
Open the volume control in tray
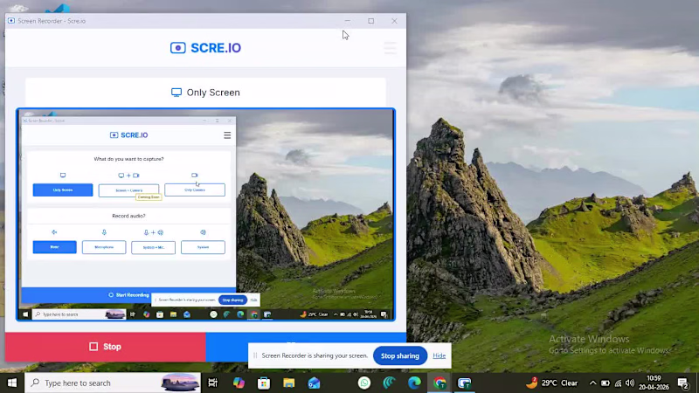[630, 383]
